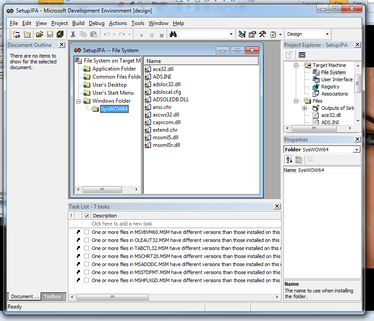Click the Open Project toolbar icon
374x321 pixels.
(39, 34)
